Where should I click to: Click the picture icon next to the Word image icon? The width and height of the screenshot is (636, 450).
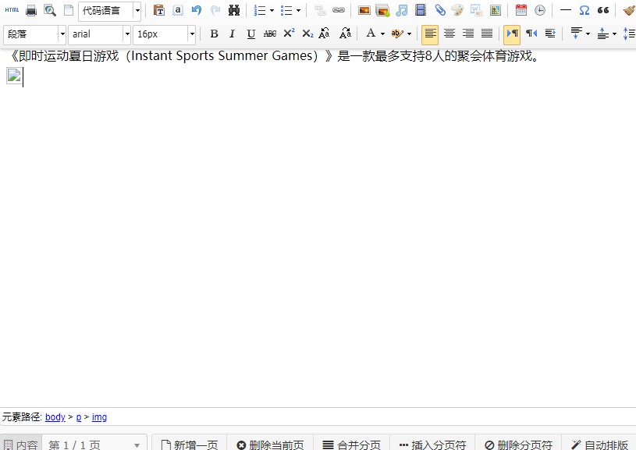click(x=496, y=10)
